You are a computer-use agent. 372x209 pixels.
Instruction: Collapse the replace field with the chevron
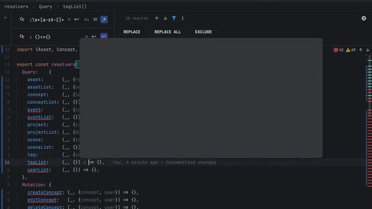pos(5,17)
